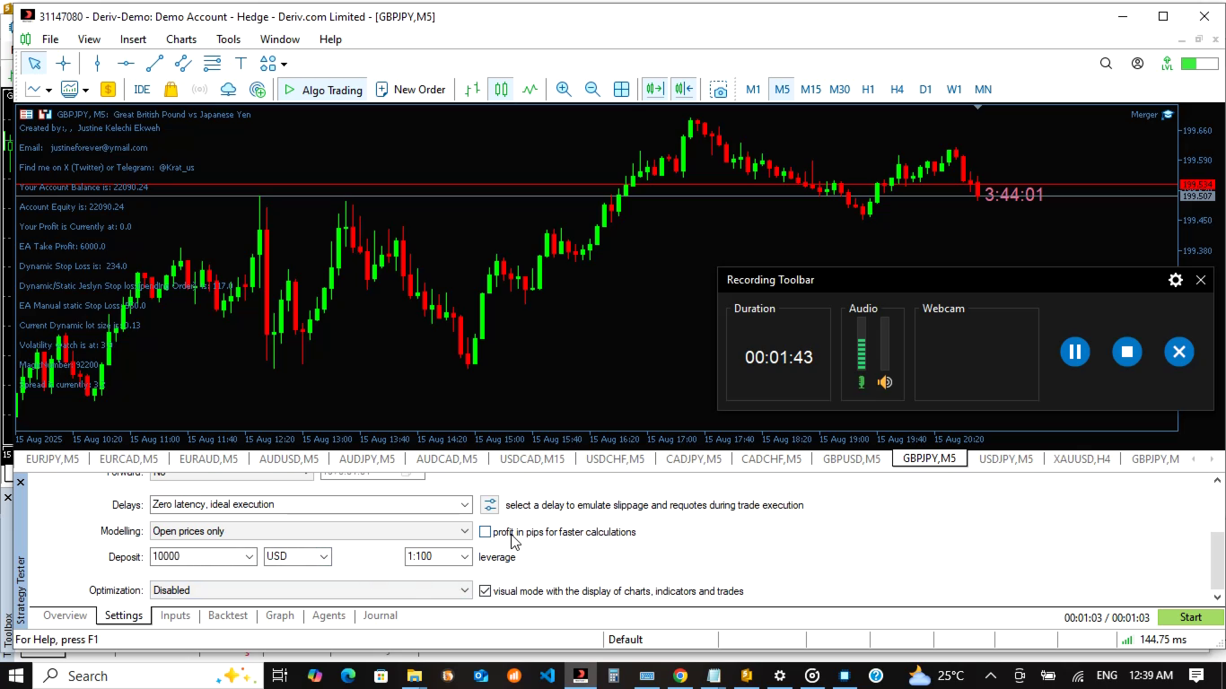Open the virtual hosting cloud icon
The height and width of the screenshot is (689, 1226).
(228, 90)
